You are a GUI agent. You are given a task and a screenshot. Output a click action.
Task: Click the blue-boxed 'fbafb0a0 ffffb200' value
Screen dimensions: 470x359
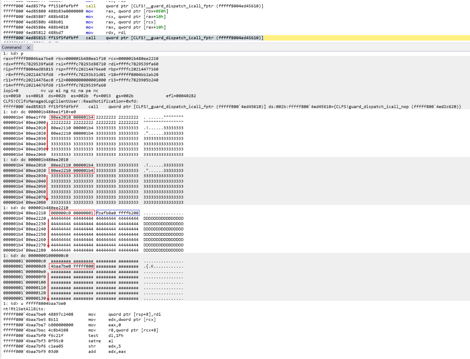118,213
